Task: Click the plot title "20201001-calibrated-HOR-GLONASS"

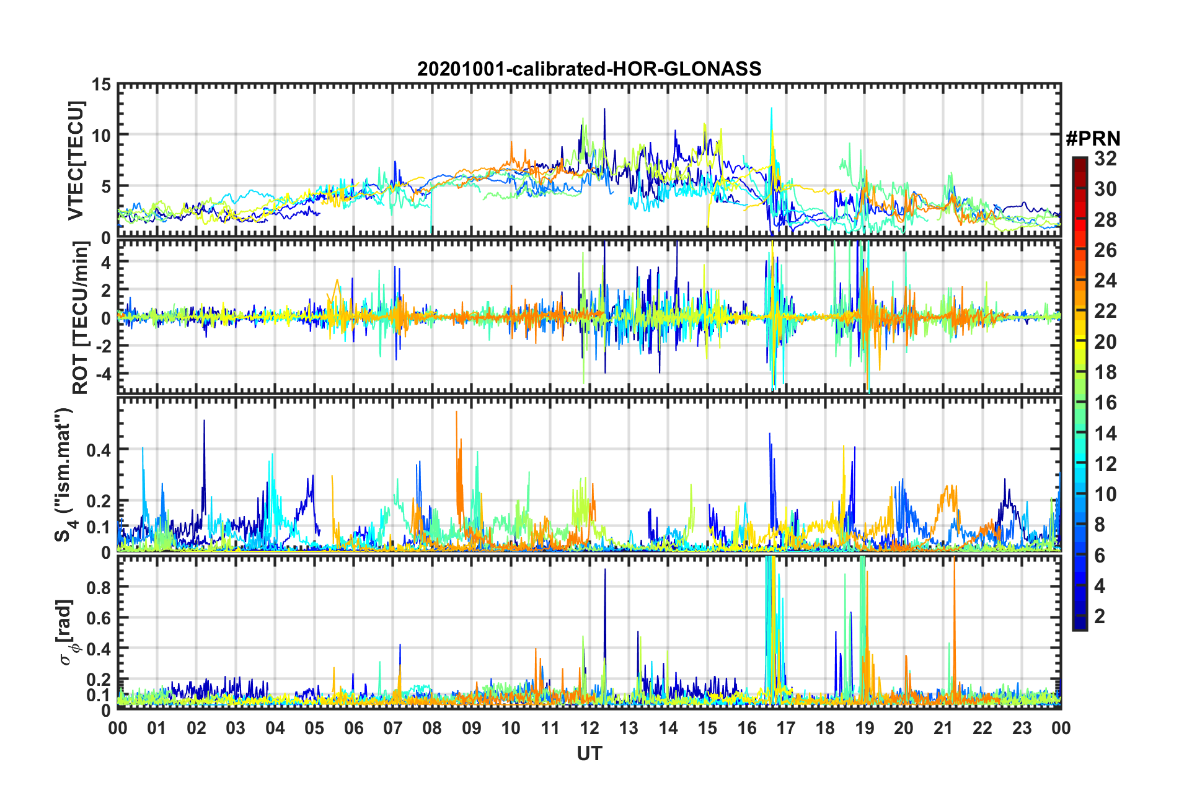Action: [x=589, y=69]
